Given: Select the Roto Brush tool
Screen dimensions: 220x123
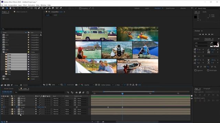Looking at the screenshot, I should [57, 8].
